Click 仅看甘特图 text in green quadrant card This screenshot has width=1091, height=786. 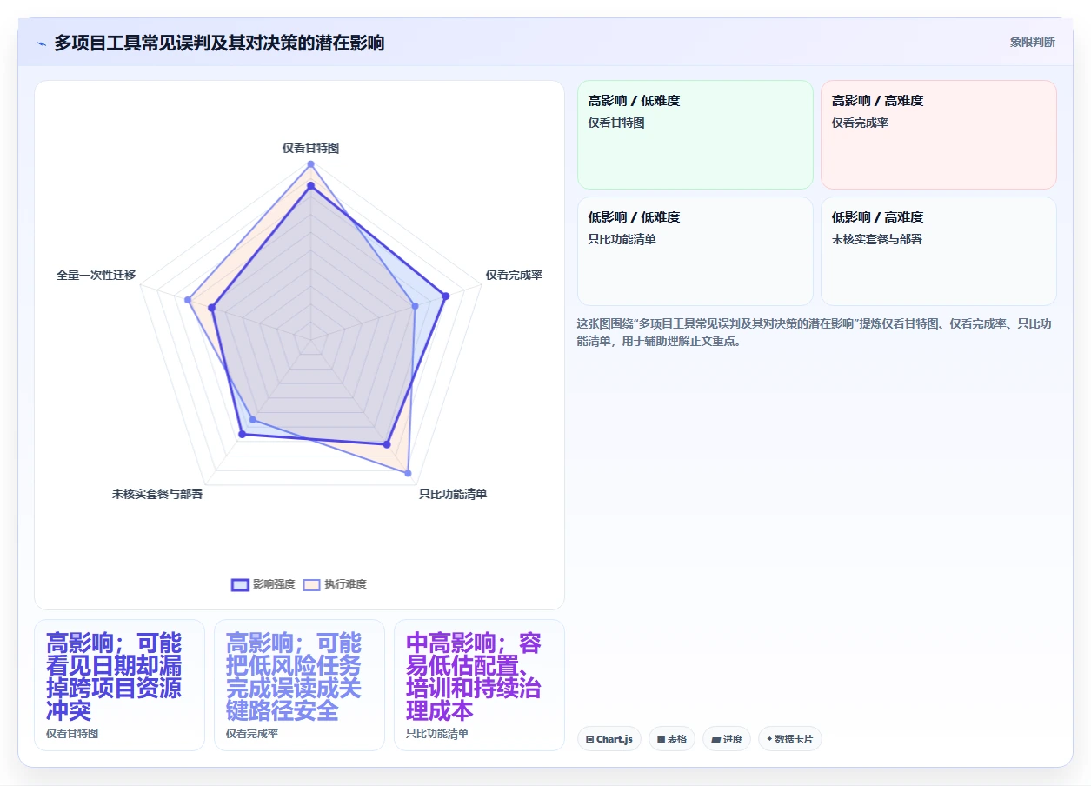pyautogui.click(x=616, y=123)
